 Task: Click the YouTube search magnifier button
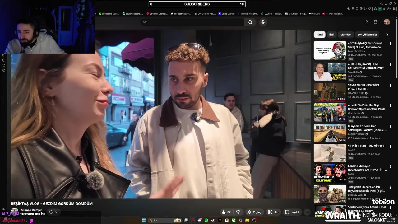point(250,22)
